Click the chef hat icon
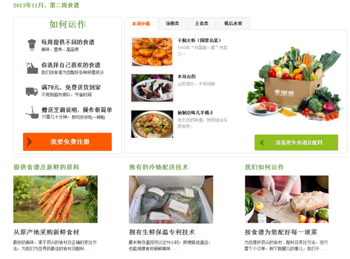Screen dimensions: 350x259 [x=32, y=45]
